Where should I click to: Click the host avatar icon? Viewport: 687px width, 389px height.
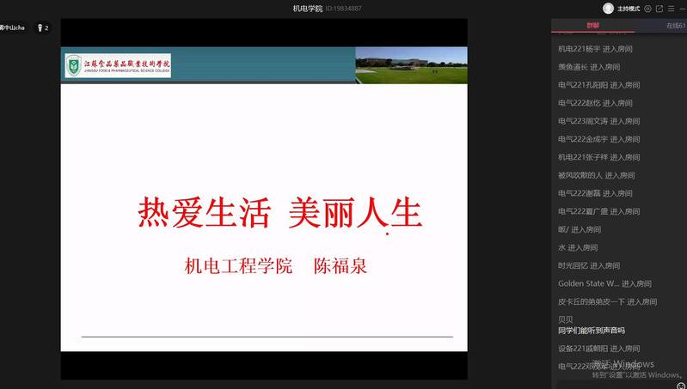pyautogui.click(x=608, y=9)
